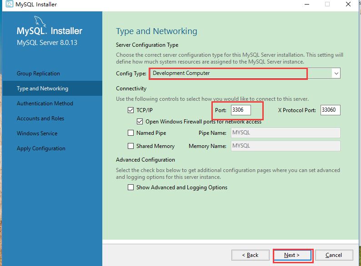Uncheck Open Windows Firewall ports option
Image resolution: width=361 pixels, height=266 pixels.
click(140, 121)
